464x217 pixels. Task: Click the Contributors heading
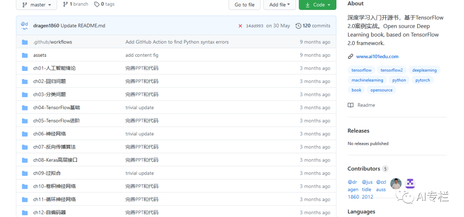(364, 169)
